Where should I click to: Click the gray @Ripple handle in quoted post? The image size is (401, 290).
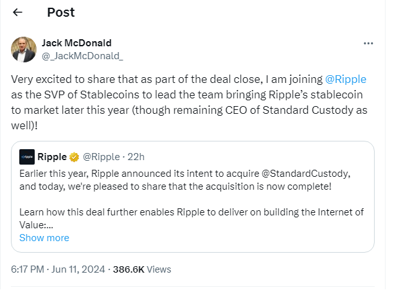[101, 156]
